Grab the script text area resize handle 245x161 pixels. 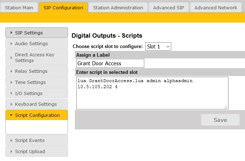point(226,107)
